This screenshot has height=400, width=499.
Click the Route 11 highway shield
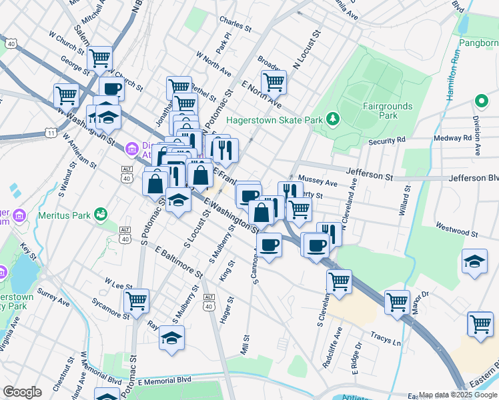(51, 133)
